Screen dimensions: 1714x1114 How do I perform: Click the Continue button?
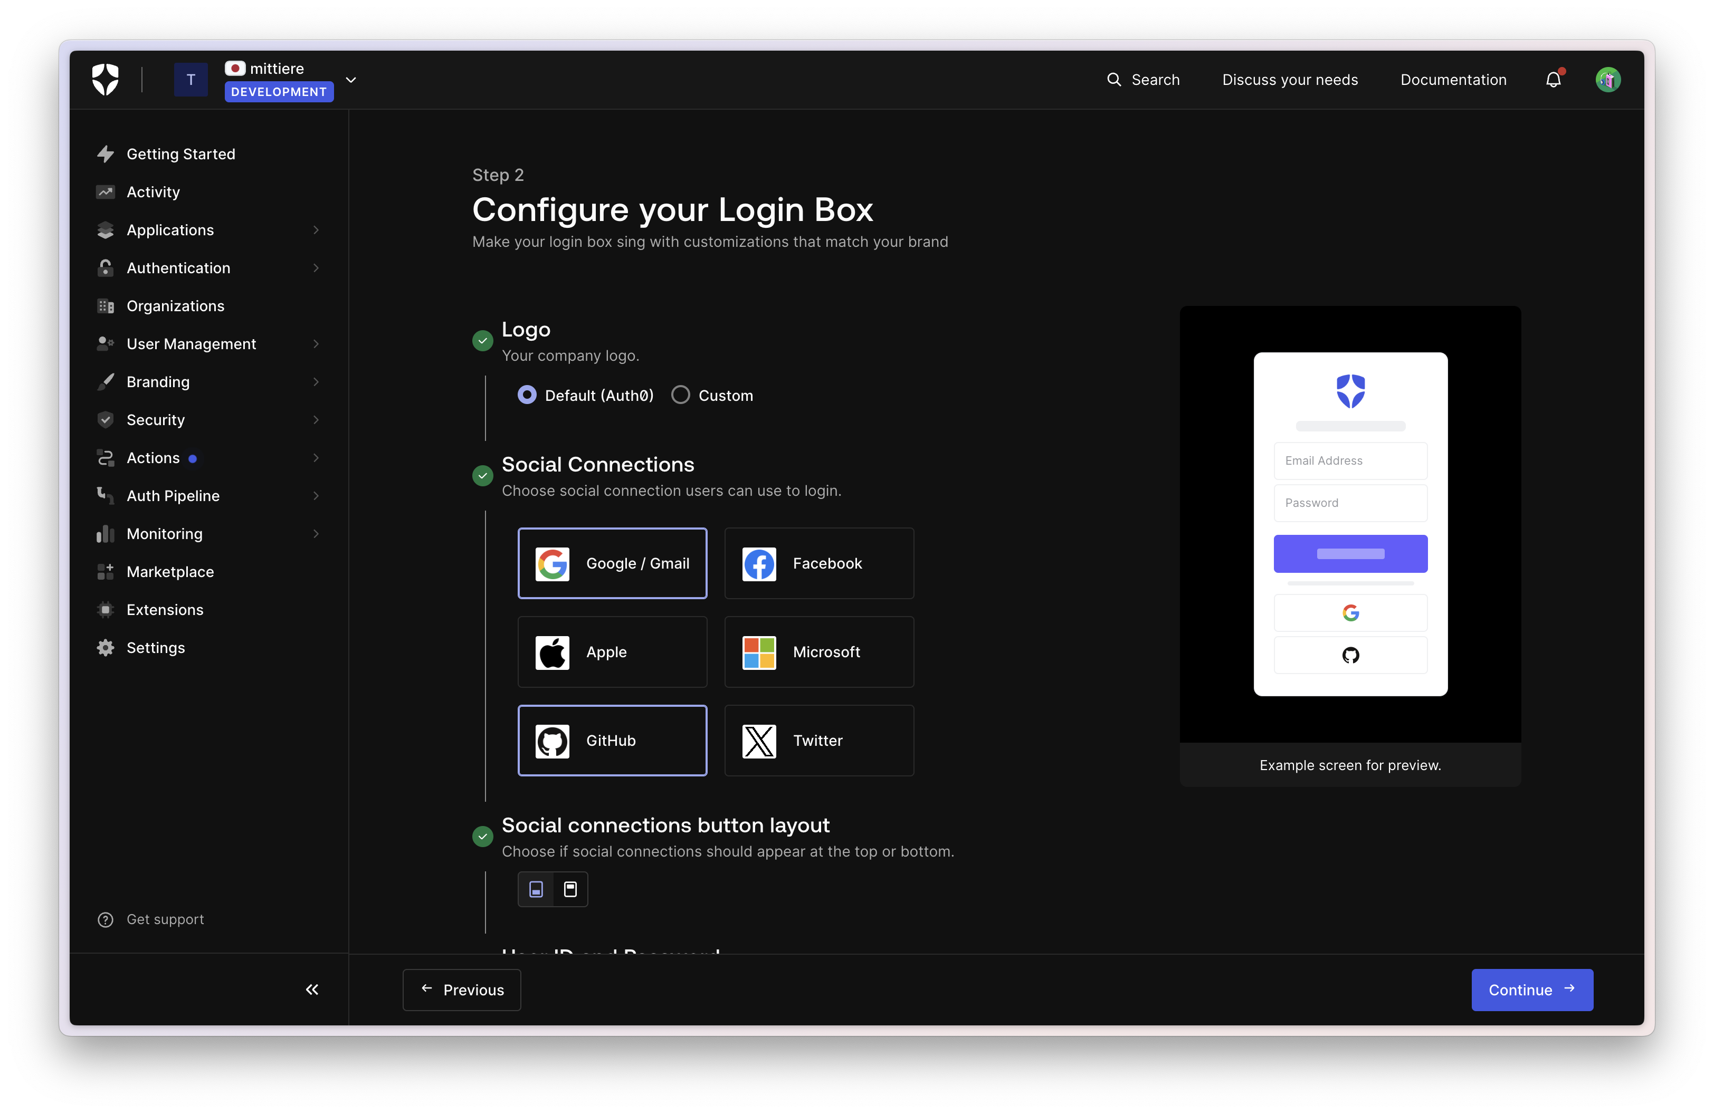click(1532, 990)
